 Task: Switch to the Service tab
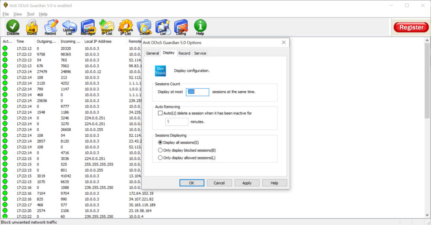[200, 53]
